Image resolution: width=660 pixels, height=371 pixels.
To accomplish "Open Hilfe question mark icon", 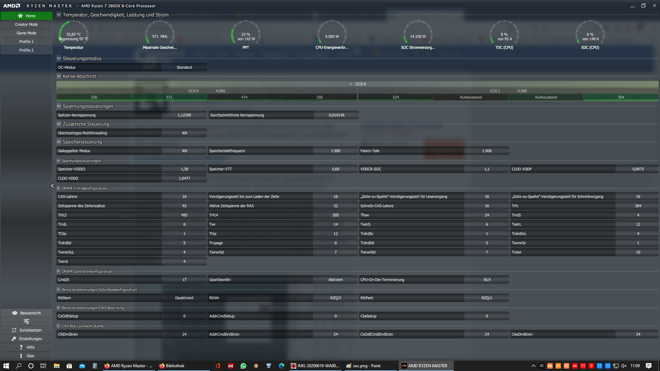I will (x=21, y=347).
